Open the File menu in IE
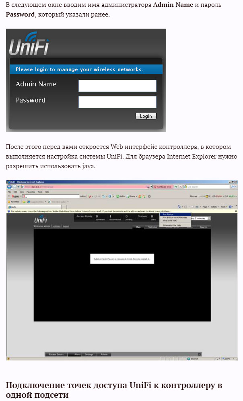 click(x=9, y=192)
